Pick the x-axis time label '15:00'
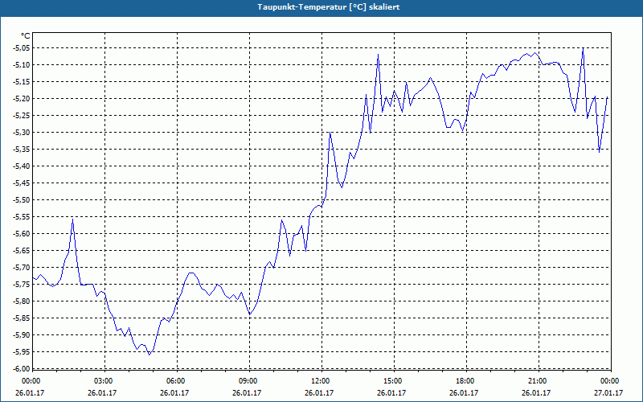 pyautogui.click(x=392, y=381)
